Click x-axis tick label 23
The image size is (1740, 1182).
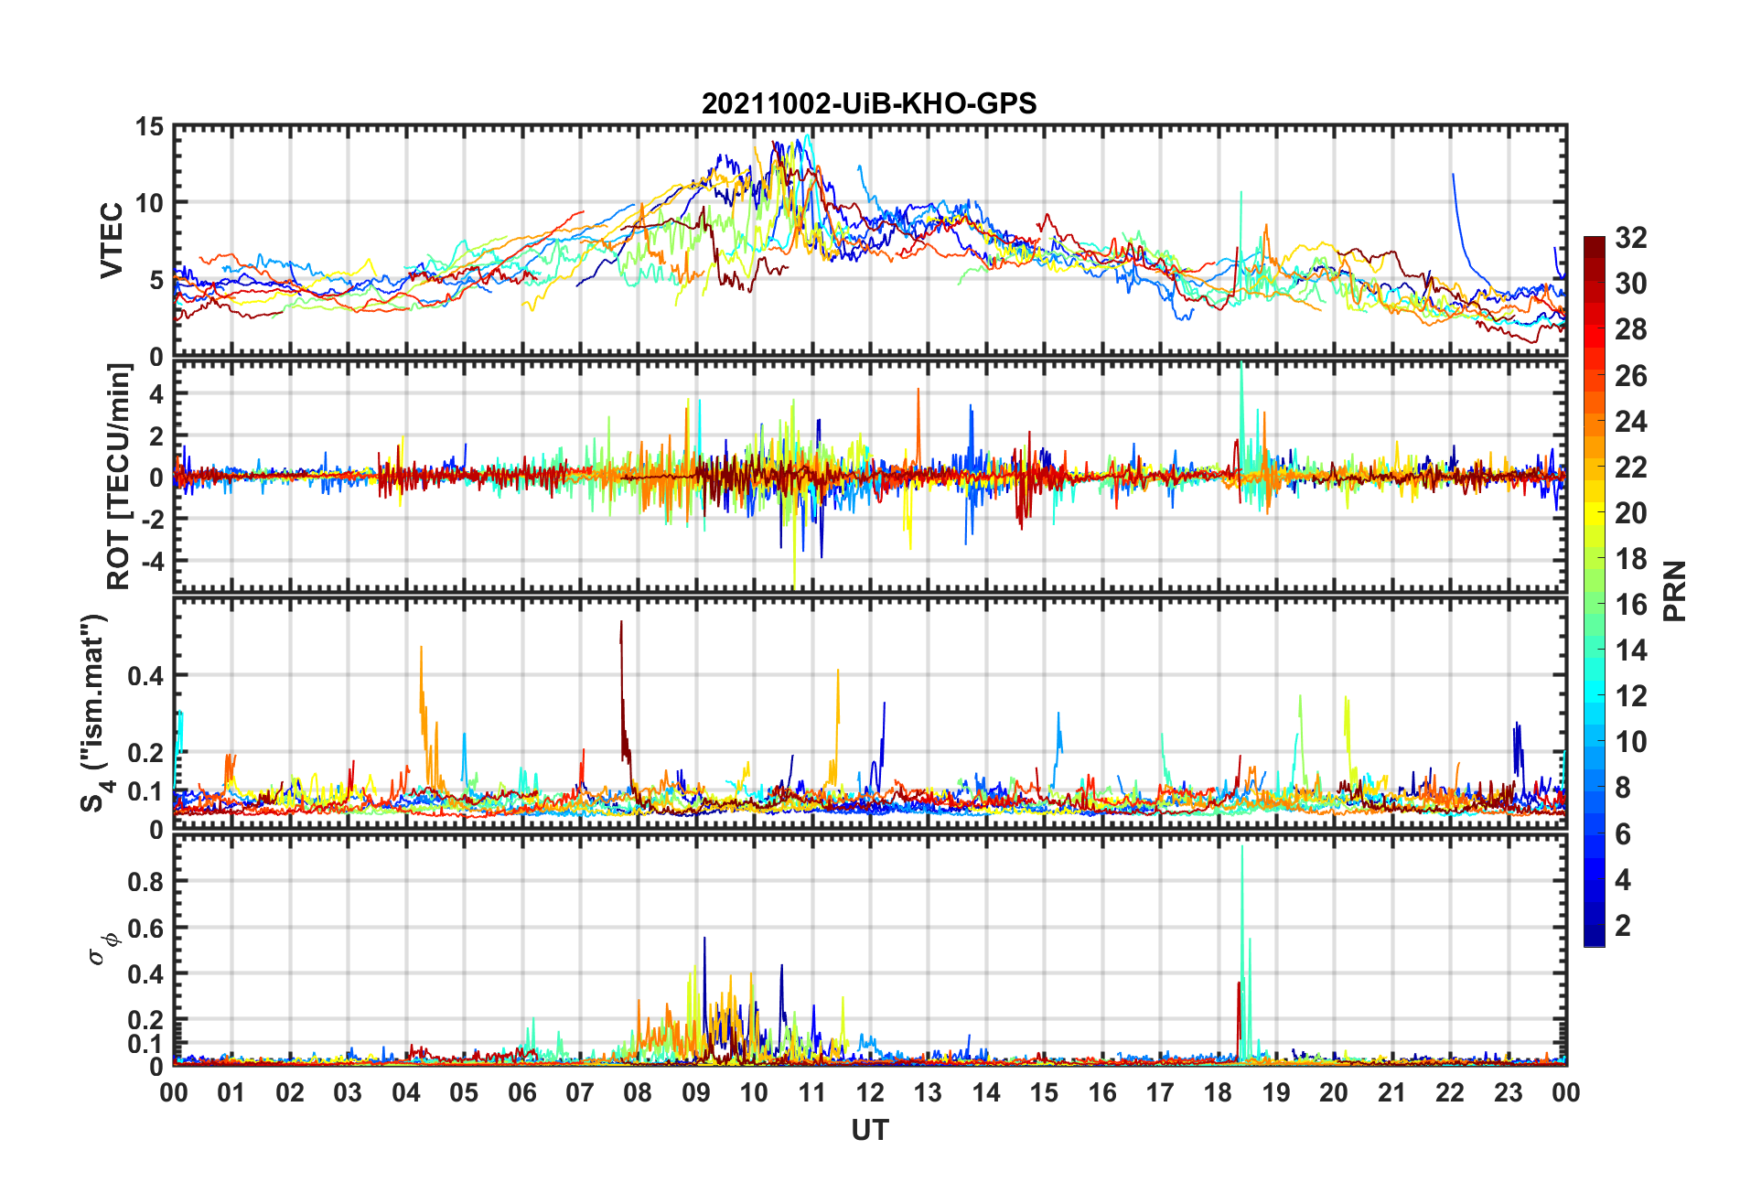point(1508,1092)
